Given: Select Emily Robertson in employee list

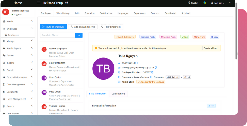Looking at the screenshot, I should [x=61, y=67].
